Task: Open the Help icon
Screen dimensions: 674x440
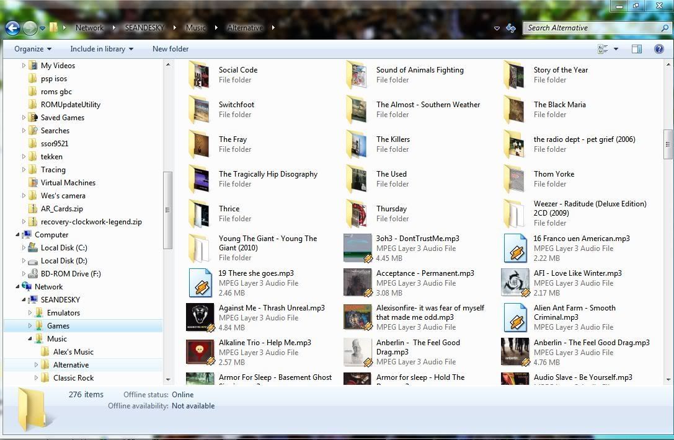Action: (659, 49)
